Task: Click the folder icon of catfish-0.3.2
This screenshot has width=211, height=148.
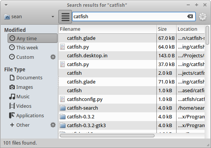Action: pyautogui.click(x=63, y=117)
